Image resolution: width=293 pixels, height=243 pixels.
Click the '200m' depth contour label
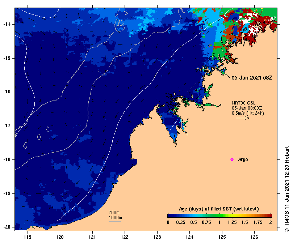pos(114,213)
